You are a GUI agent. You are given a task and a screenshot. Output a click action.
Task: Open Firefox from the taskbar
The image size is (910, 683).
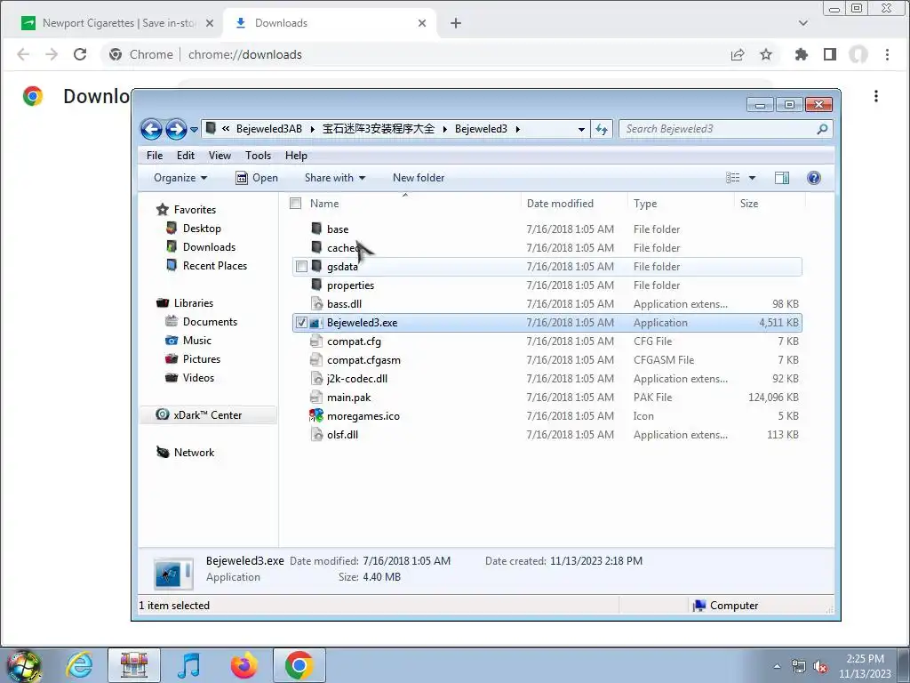244,665
